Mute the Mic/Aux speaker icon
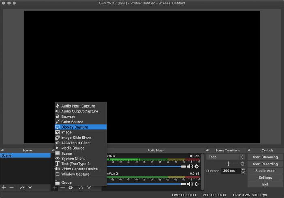The image size is (284, 198). click(189, 166)
